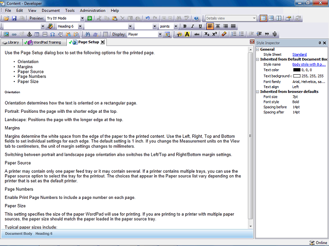Click the document vertical scrollbar down arrow
The height and width of the screenshot is (246, 329).
pyautogui.click(x=250, y=227)
